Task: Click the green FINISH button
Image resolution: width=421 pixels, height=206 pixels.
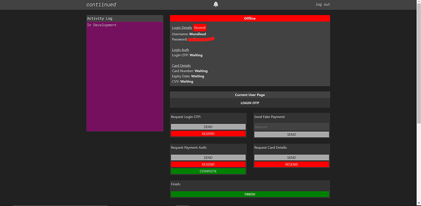Action: coord(250,194)
